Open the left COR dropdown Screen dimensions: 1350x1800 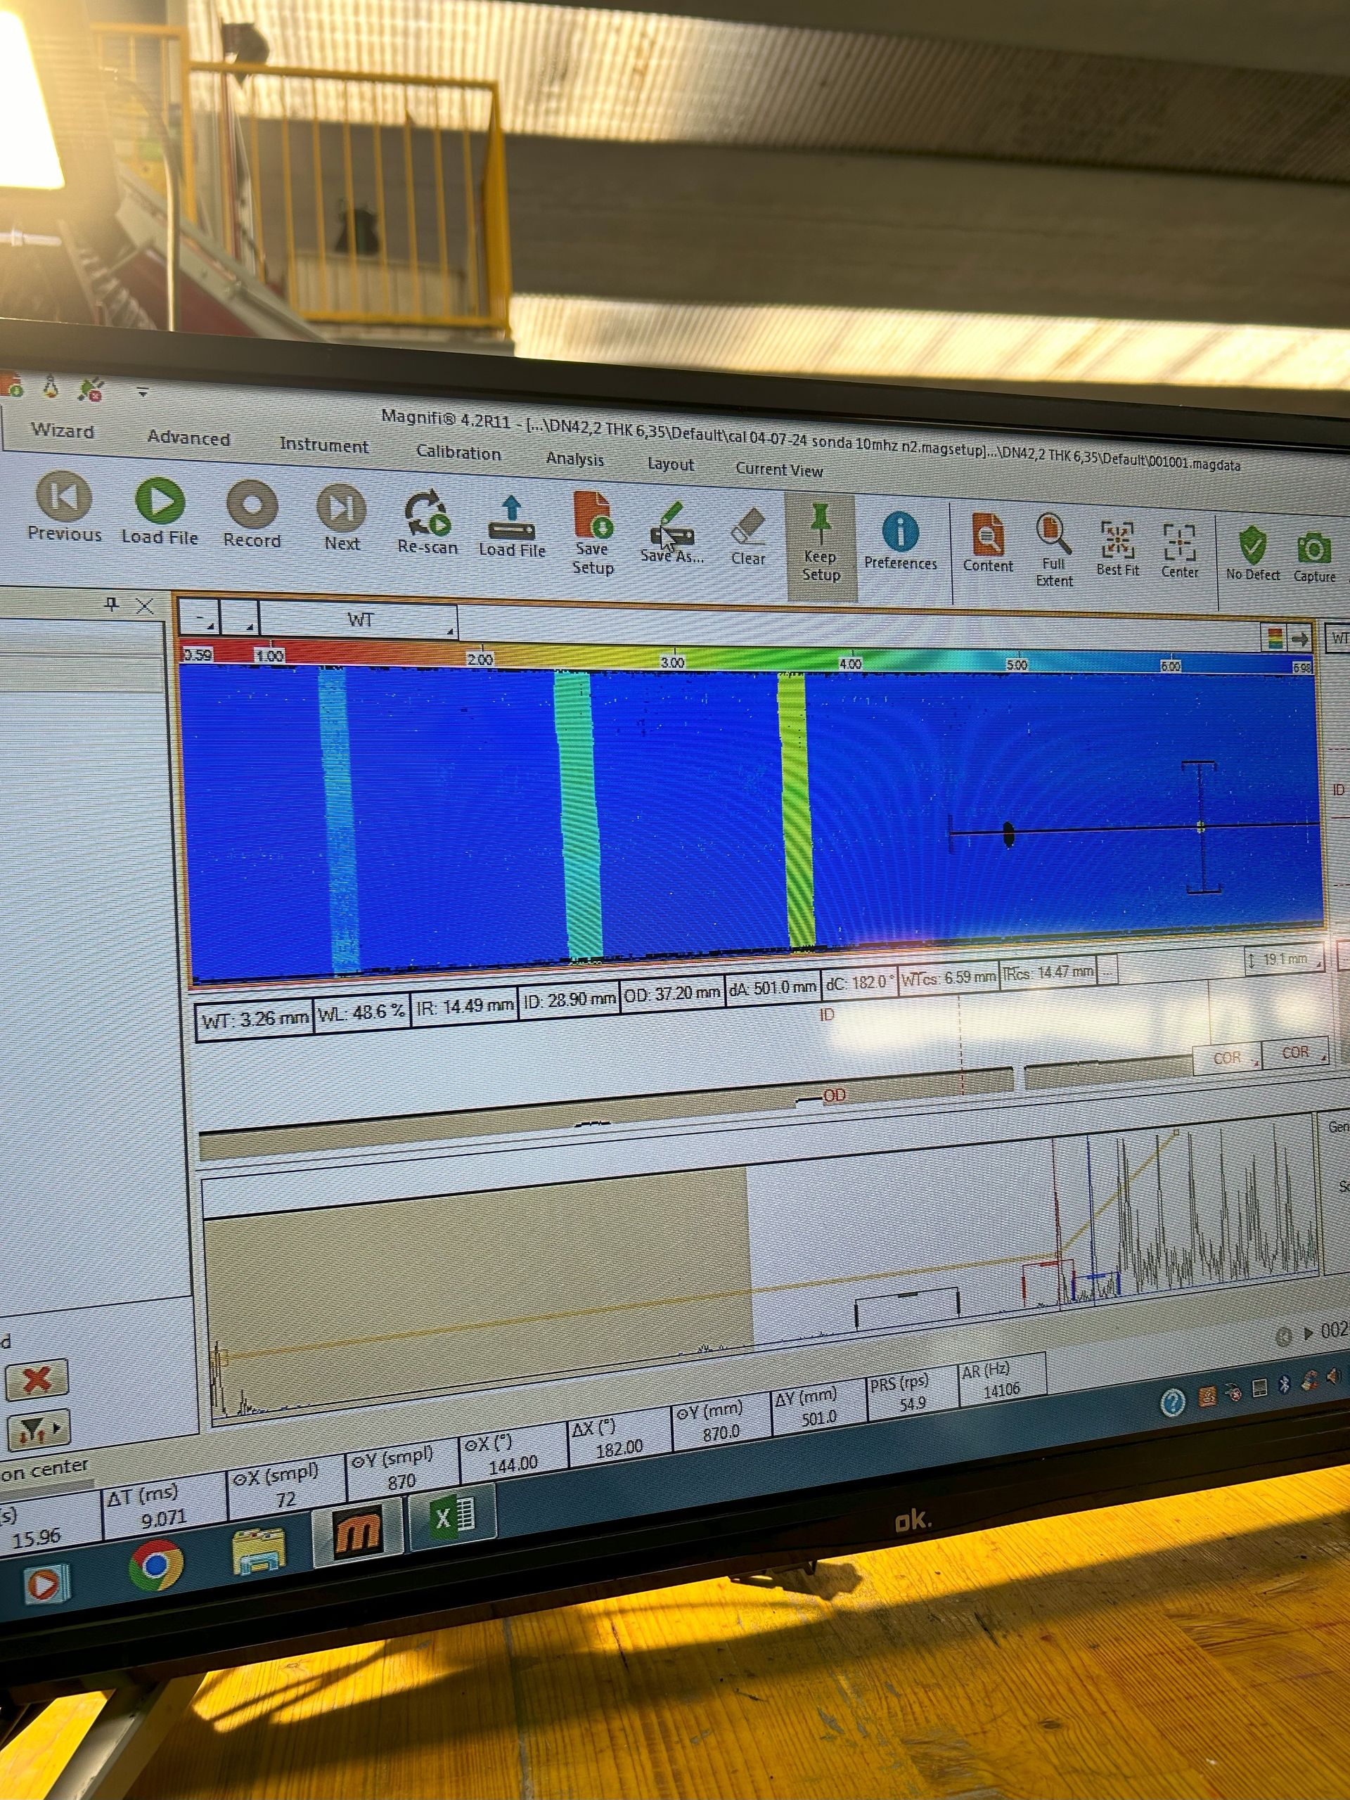coord(1227,1058)
